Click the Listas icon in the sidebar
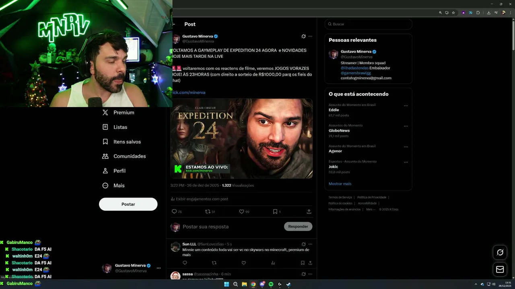The height and width of the screenshot is (289, 515). click(x=105, y=127)
